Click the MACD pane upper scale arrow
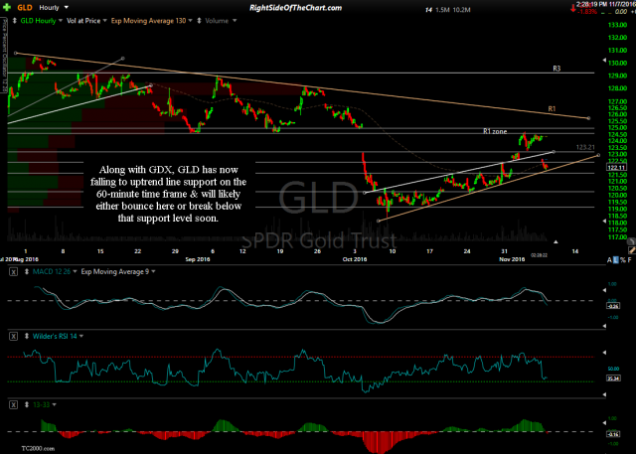This screenshot has height=454, width=636. (x=605, y=290)
